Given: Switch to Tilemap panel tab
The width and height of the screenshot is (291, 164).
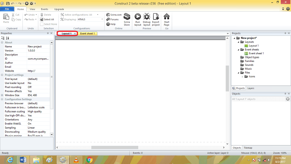Looking at the screenshot, I should [248, 148].
